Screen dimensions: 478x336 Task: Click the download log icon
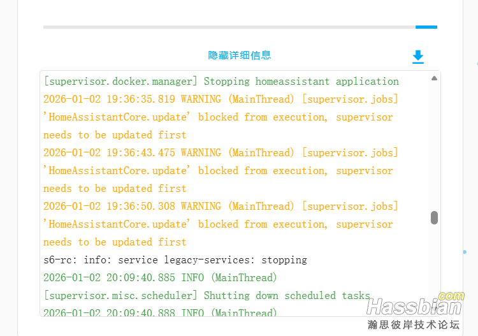(418, 57)
